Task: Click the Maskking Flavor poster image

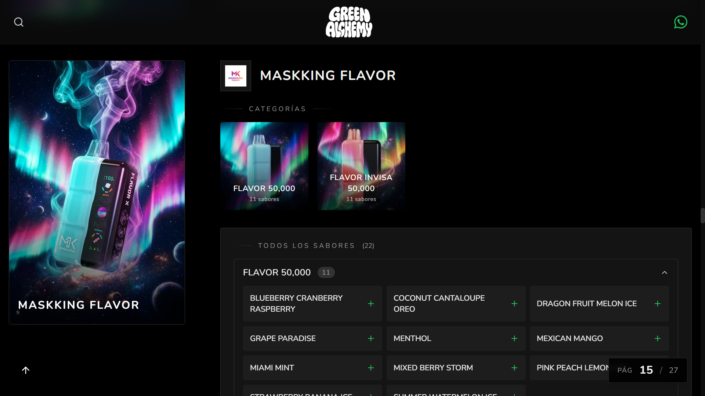Action: coord(97,192)
